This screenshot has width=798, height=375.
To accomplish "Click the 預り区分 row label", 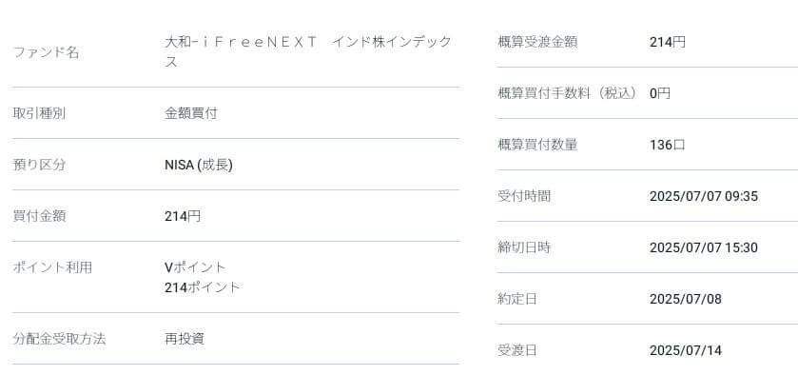I will pos(39,165).
